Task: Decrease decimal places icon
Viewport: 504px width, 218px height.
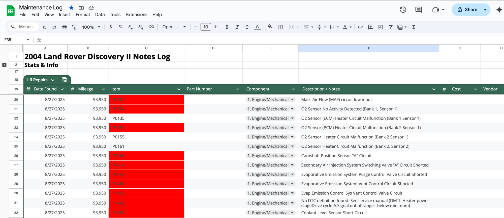Action: 131,27
